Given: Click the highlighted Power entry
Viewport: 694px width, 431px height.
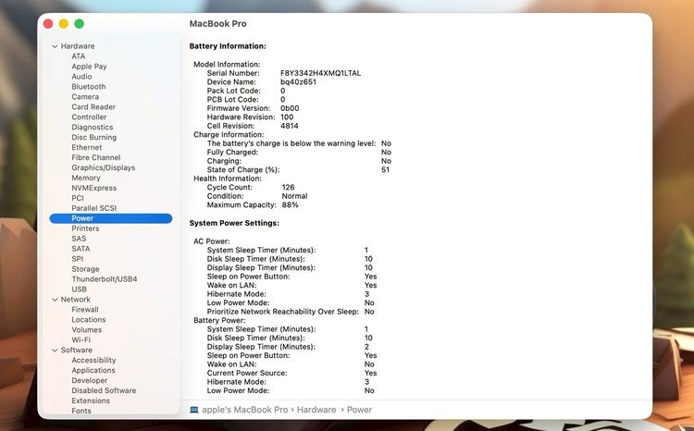Looking at the screenshot, I should 111,218.
